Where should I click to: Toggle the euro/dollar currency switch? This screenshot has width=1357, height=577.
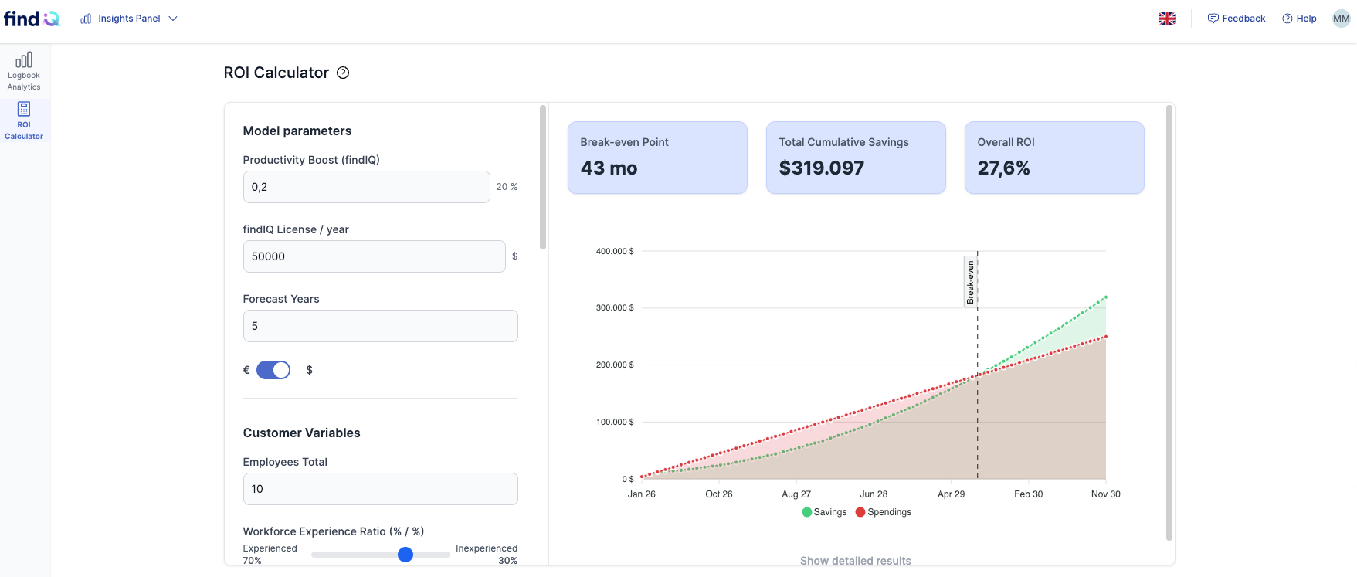pyautogui.click(x=273, y=370)
